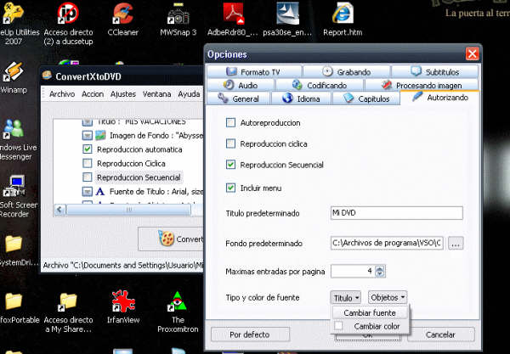Open the Archivo menu
This screenshot has height=354, width=510.
62,94
